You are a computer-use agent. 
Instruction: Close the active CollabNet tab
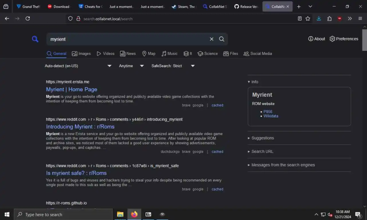(x=288, y=6)
